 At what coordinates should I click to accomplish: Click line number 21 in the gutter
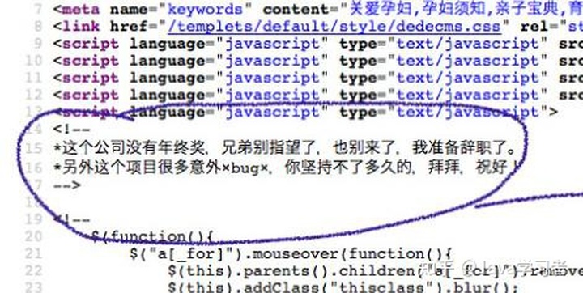33,254
